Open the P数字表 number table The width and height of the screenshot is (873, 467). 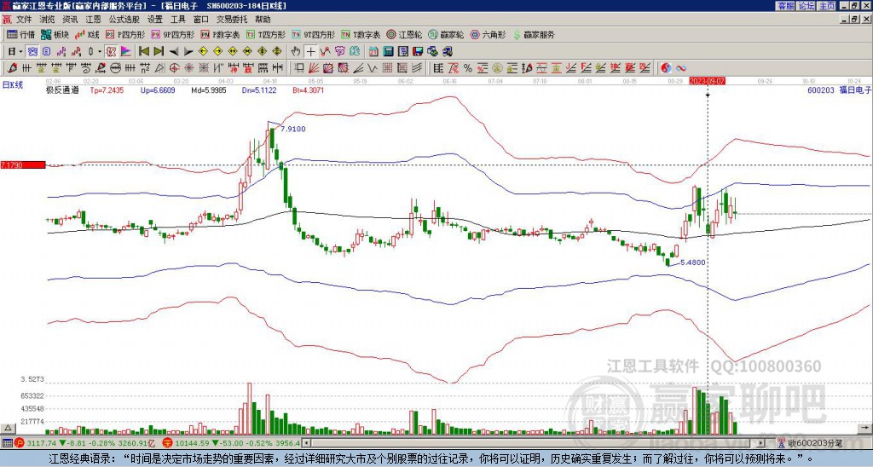pos(221,34)
